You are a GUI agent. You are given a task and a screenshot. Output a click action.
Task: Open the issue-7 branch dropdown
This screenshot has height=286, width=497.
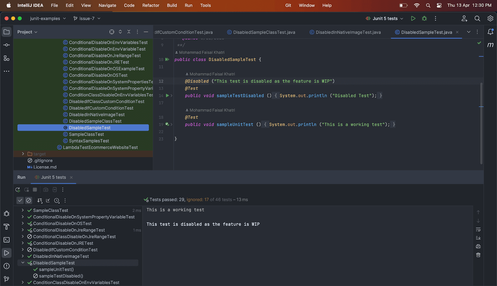(x=87, y=19)
